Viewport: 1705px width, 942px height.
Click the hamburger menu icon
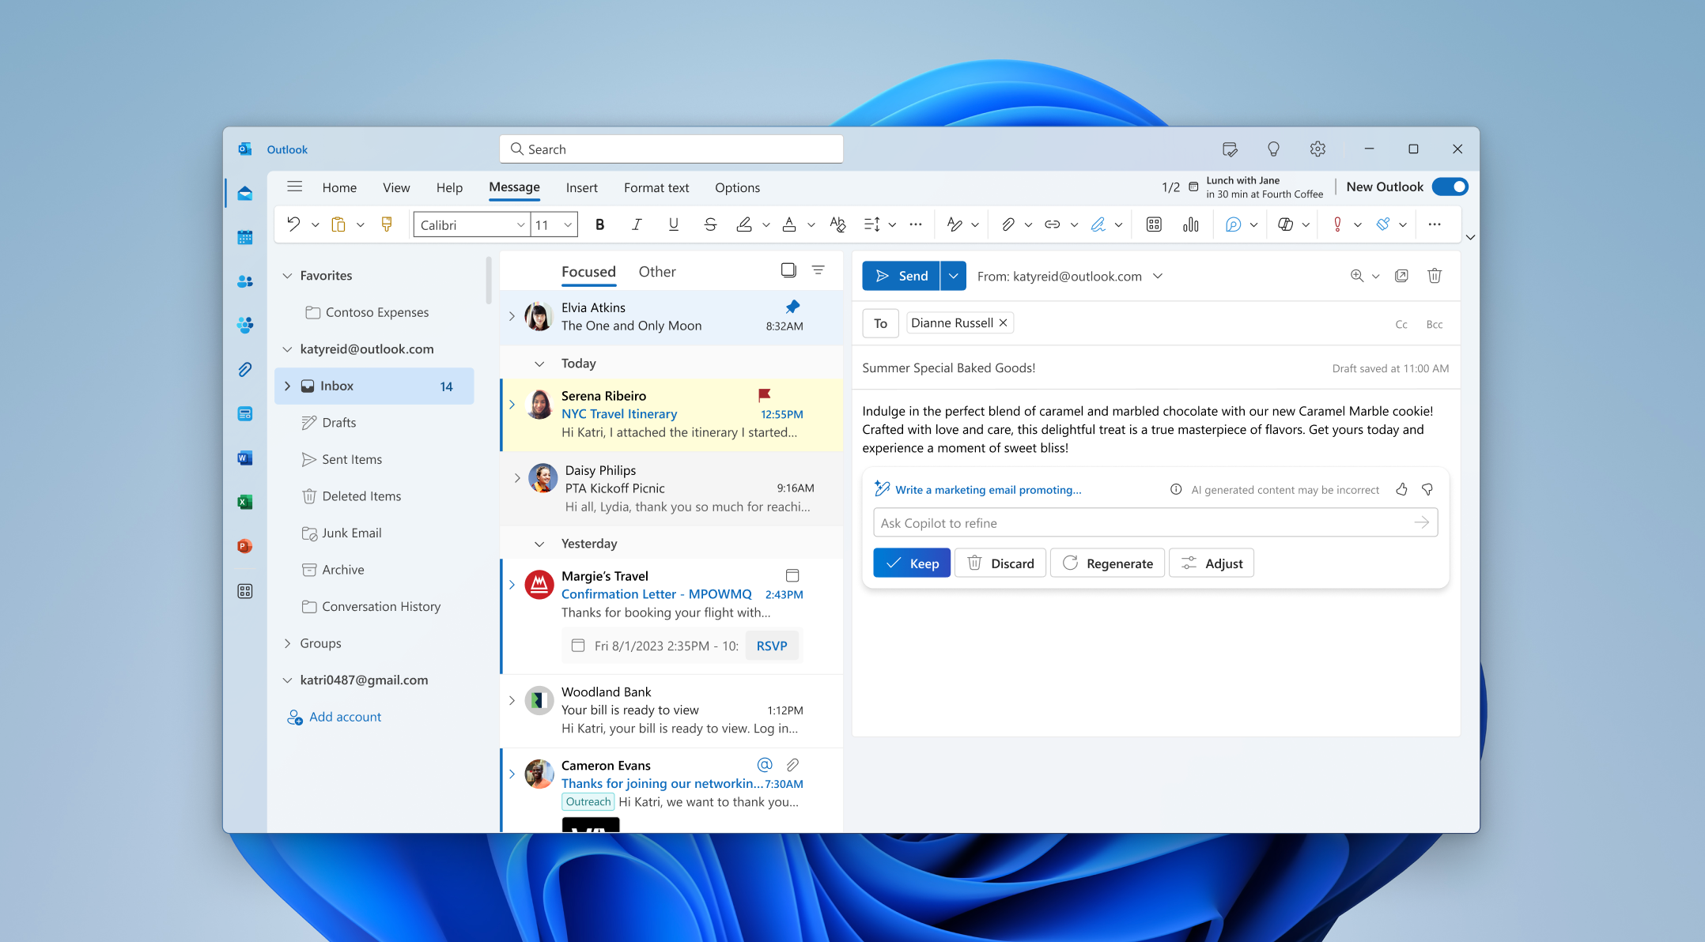click(x=295, y=187)
